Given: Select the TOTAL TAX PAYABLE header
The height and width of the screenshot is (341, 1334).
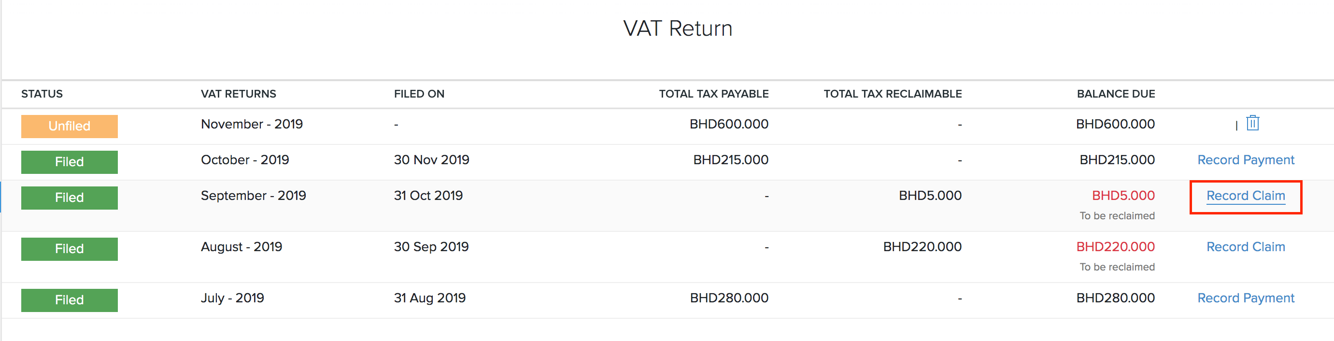Looking at the screenshot, I should [713, 94].
